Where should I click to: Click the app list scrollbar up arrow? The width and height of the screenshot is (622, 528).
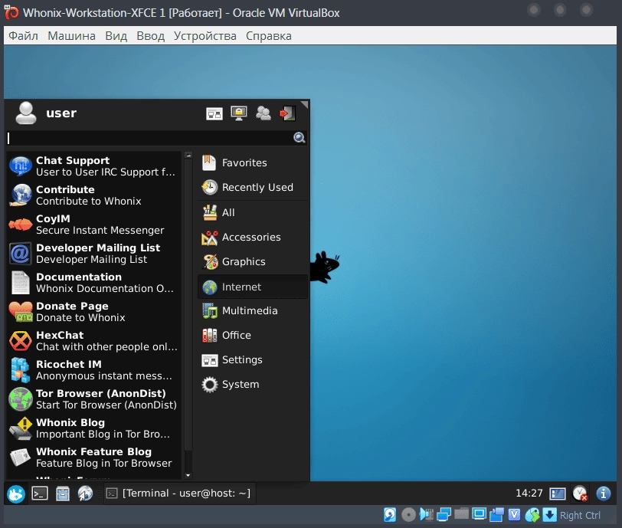(x=188, y=156)
